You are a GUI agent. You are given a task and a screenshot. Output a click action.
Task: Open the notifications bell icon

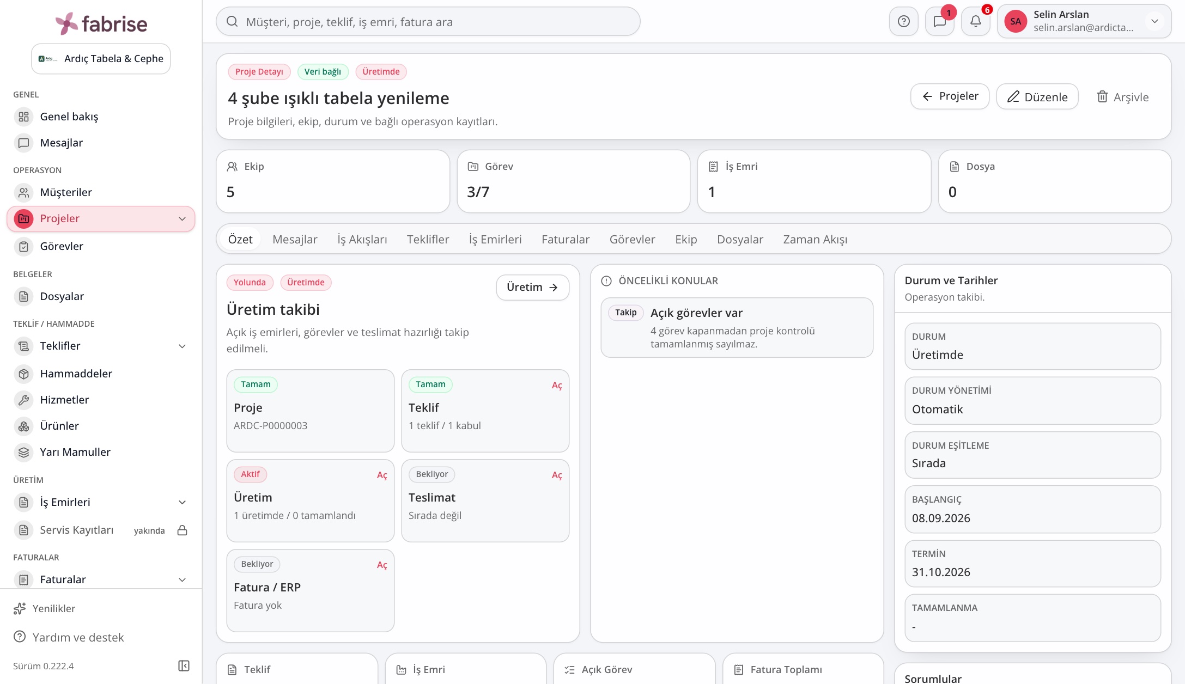coord(975,21)
